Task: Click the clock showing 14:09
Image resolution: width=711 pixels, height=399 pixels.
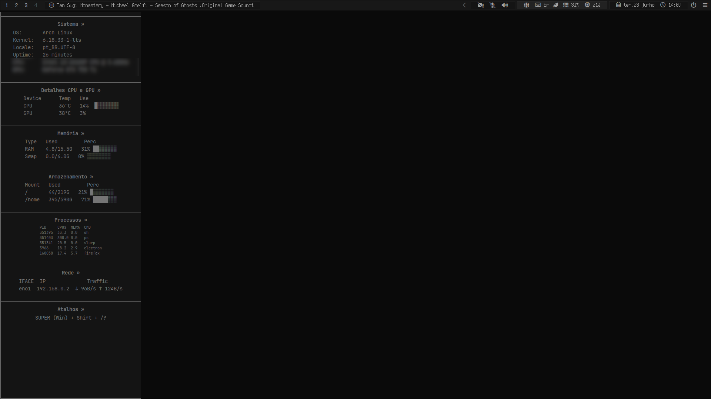Action: [x=671, y=5]
